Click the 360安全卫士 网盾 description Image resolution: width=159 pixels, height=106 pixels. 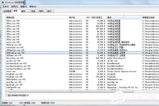(115, 47)
